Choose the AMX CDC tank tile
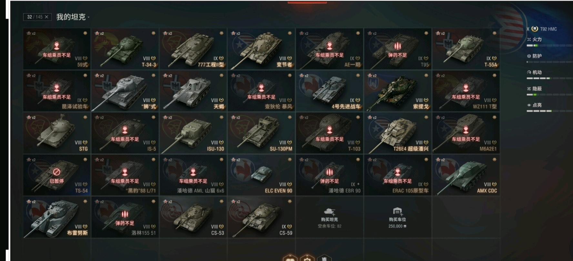The image size is (573, 261). pos(466,175)
